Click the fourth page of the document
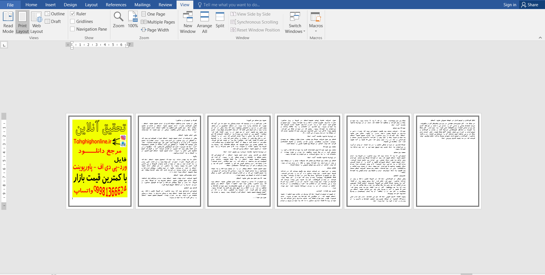Image resolution: width=545 pixels, height=275 pixels. pos(309,161)
